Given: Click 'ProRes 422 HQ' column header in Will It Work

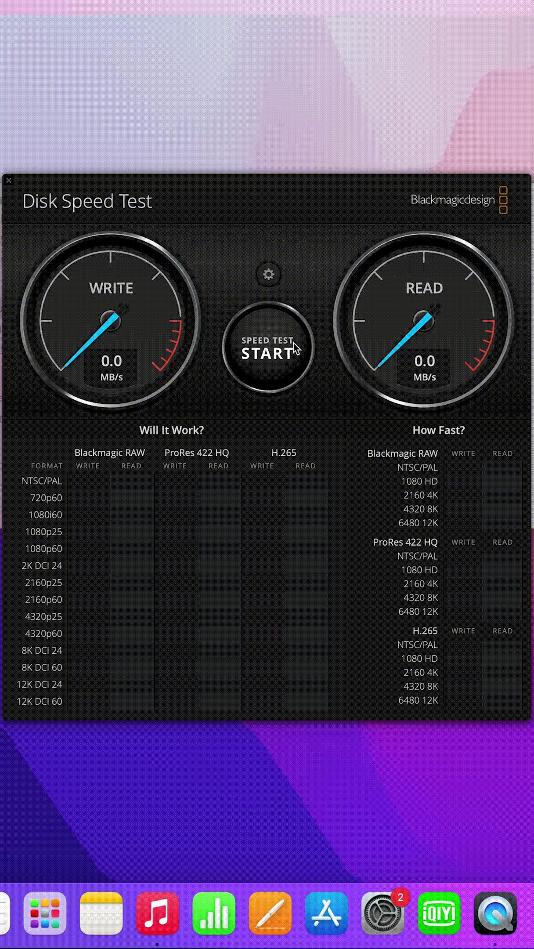Looking at the screenshot, I should click(x=197, y=453).
